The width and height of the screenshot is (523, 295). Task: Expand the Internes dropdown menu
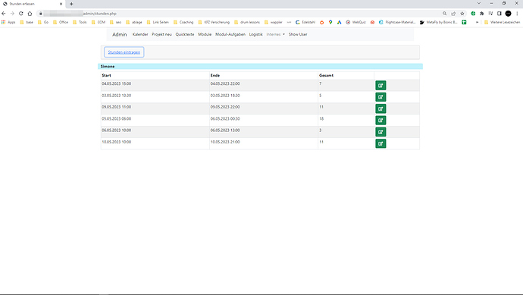pos(275,34)
